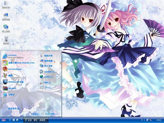The image size is (164, 123).
Task: Click the fan-shaped Start button
Action: point(4,120)
